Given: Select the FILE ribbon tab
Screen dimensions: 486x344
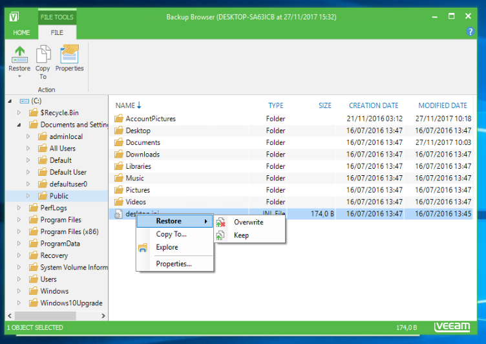Looking at the screenshot, I should [57, 32].
